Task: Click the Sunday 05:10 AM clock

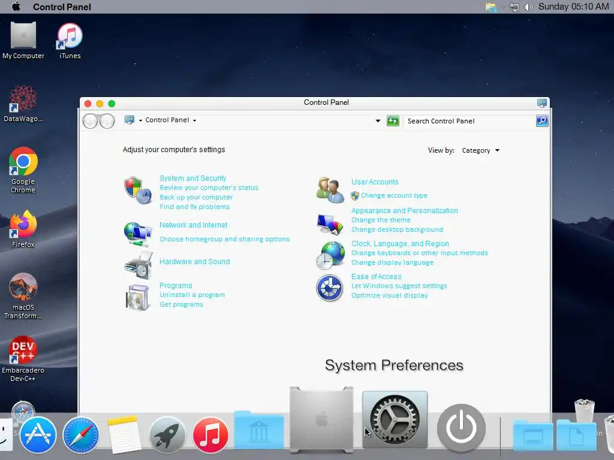Action: [x=573, y=7]
